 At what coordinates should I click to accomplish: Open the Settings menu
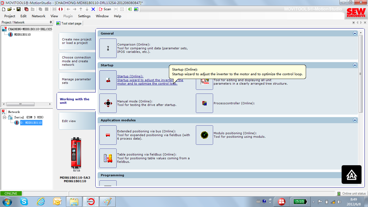point(84,16)
